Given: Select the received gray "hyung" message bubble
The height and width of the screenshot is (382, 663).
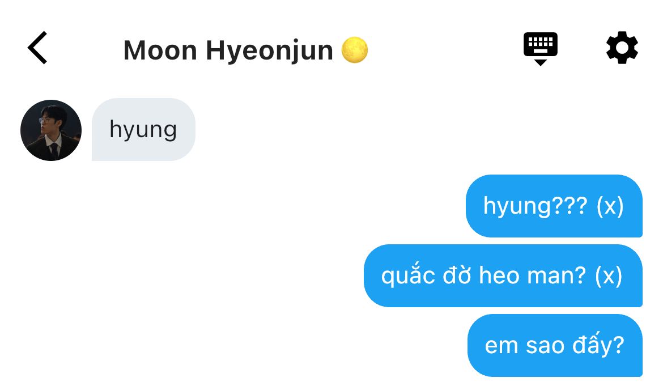Looking at the screenshot, I should [143, 129].
